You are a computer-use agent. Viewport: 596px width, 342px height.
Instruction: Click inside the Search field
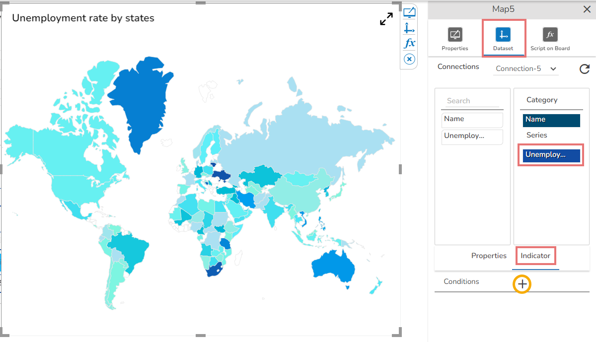472,100
